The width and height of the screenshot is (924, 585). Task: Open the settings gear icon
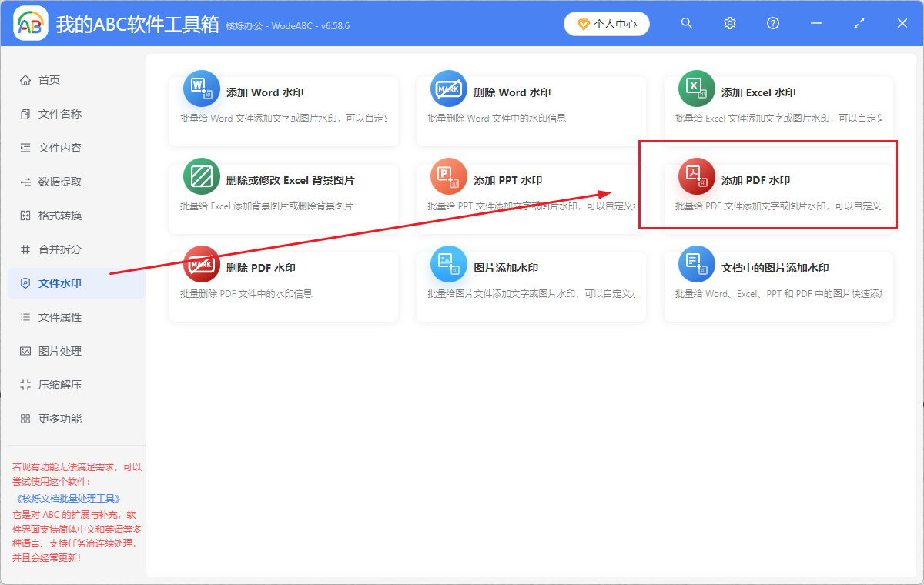[729, 23]
